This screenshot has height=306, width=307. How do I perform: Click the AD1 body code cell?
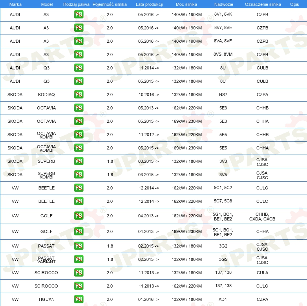(223, 299)
